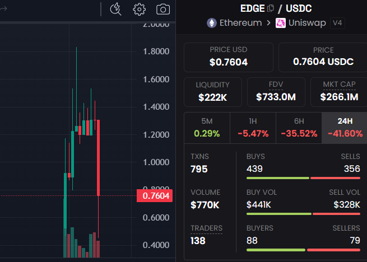Open the Uniswap DEX link

point(307,23)
